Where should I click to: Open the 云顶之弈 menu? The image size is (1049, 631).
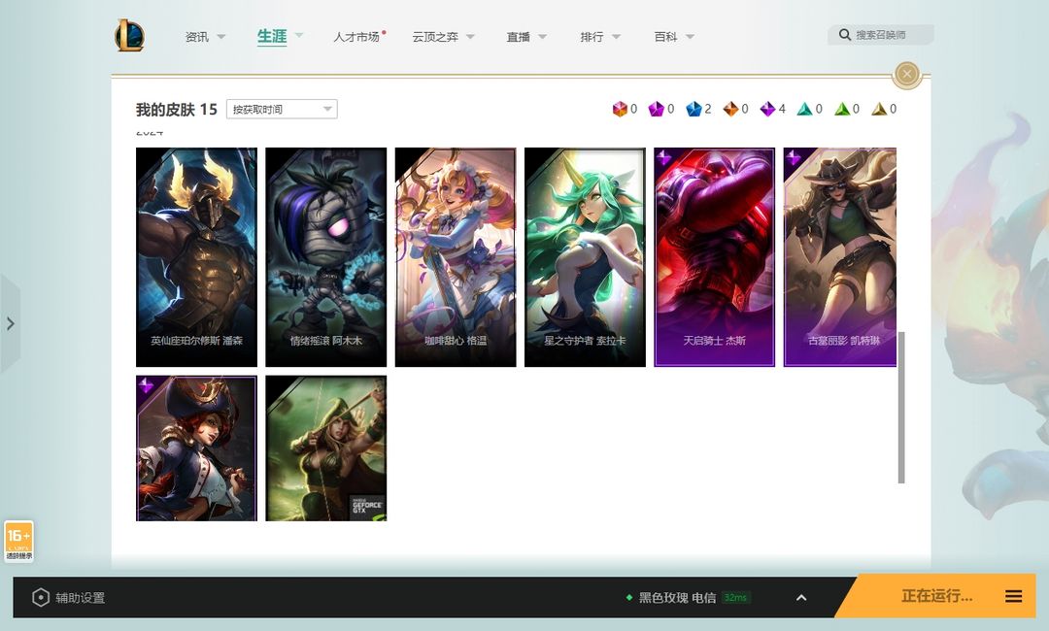(x=435, y=37)
